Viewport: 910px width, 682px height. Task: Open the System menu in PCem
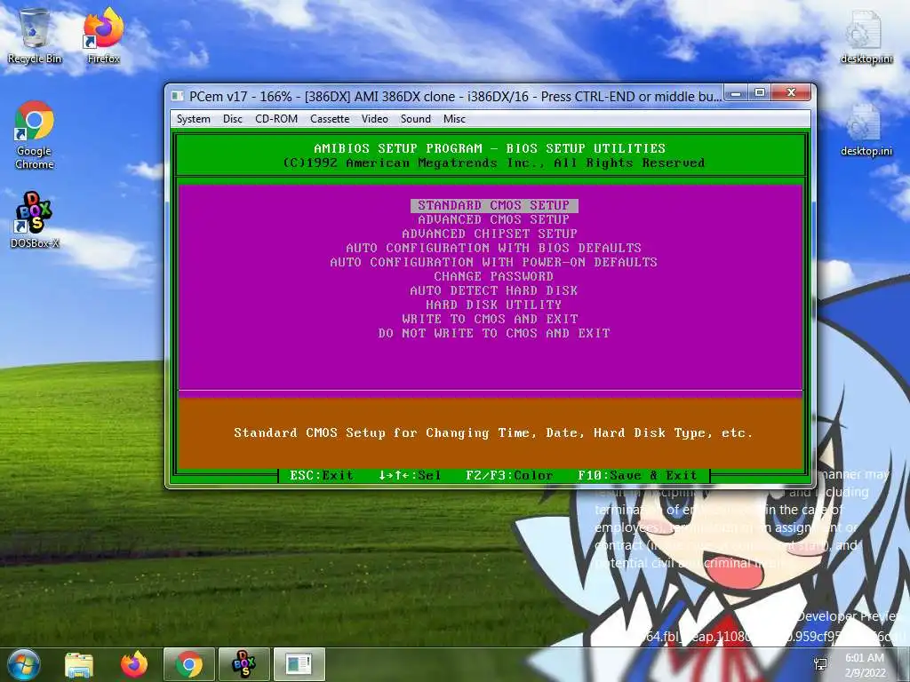click(193, 119)
